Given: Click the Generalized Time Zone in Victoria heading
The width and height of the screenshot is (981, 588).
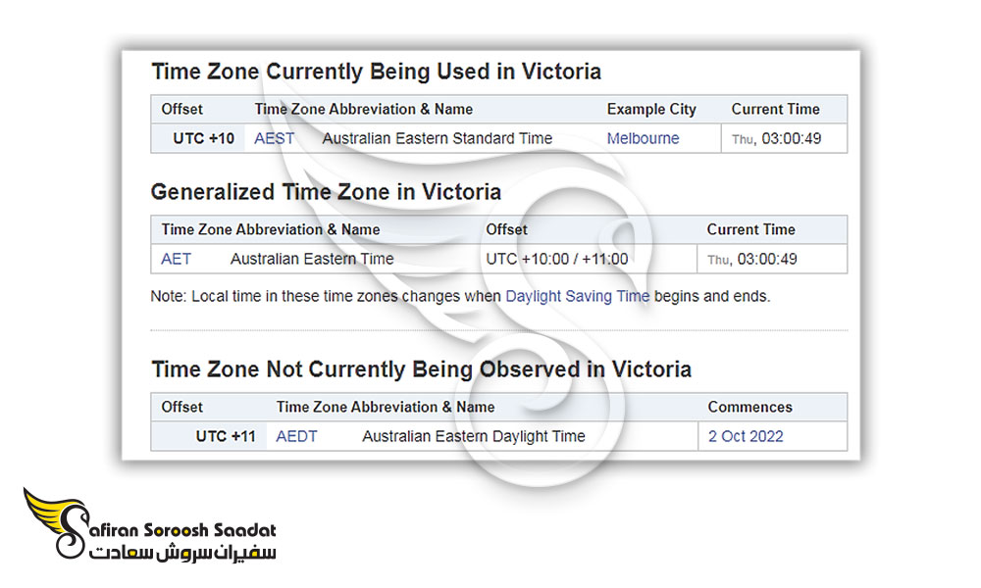Looking at the screenshot, I should tap(326, 192).
